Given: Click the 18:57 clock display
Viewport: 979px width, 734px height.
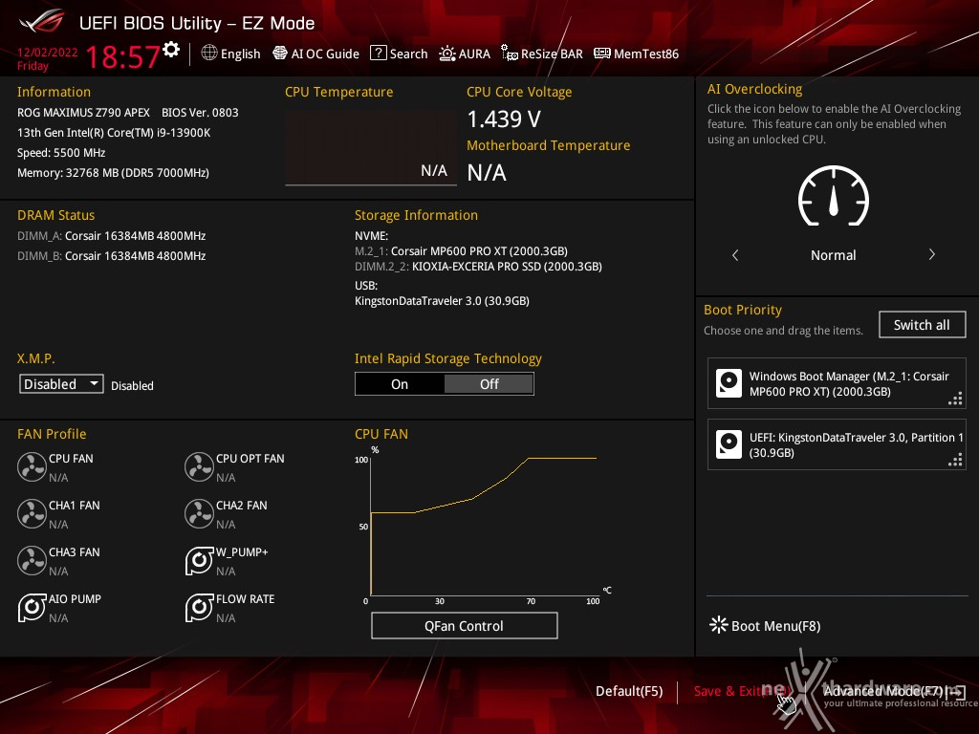Looking at the screenshot, I should pos(122,56).
